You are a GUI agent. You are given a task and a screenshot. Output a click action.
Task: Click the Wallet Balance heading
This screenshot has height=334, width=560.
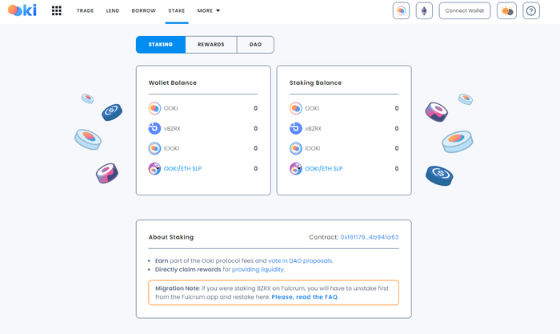coord(173,82)
